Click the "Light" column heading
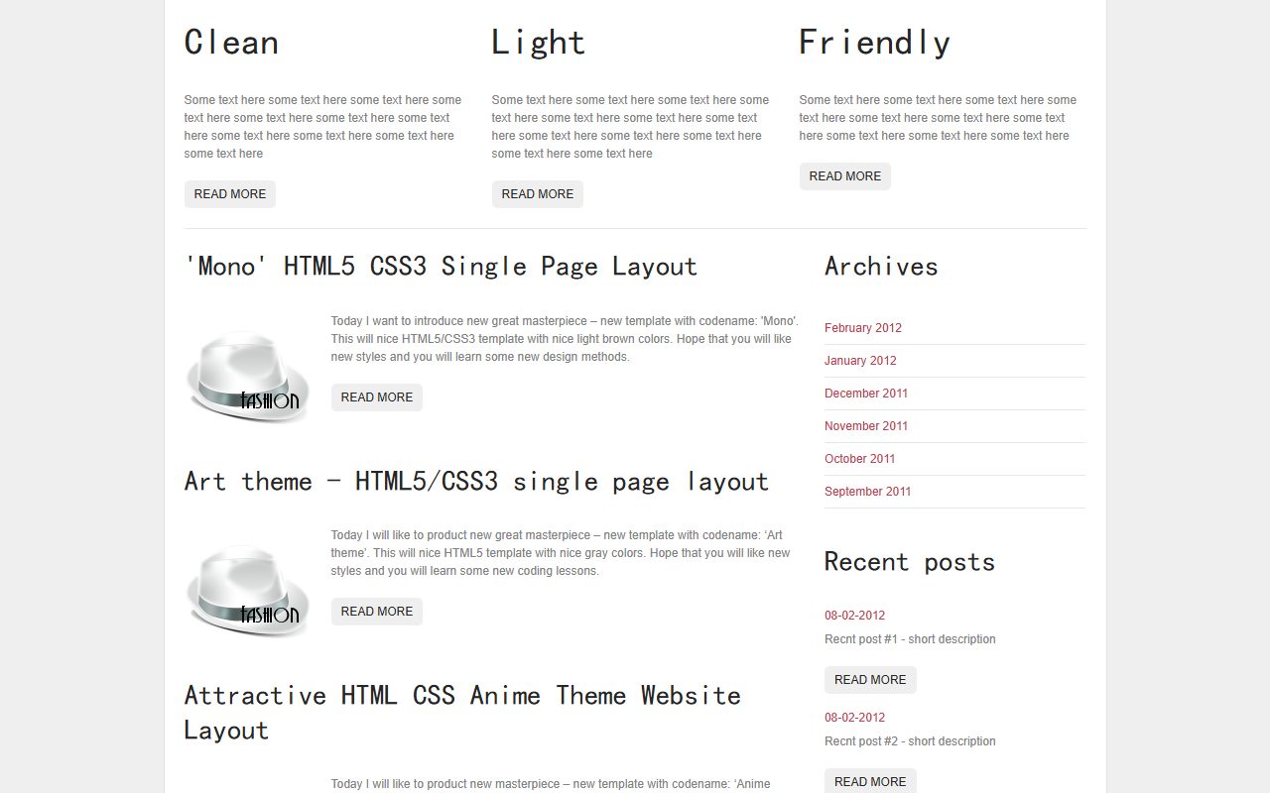The height and width of the screenshot is (793, 1270). pos(538,43)
